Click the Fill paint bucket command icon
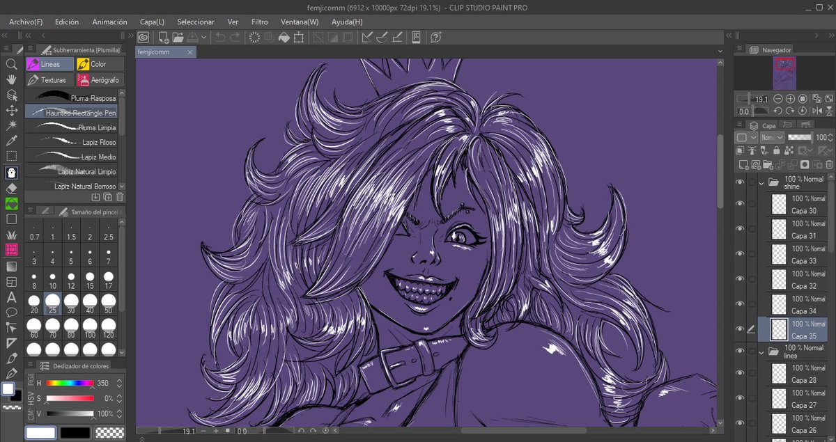The image size is (836, 442). pyautogui.click(x=284, y=38)
